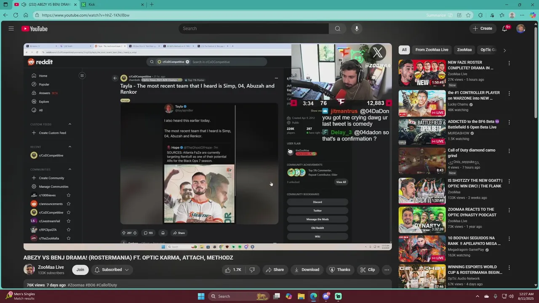Click the browser address bar URL
This screenshot has height=303, width=539.
coord(85,15)
